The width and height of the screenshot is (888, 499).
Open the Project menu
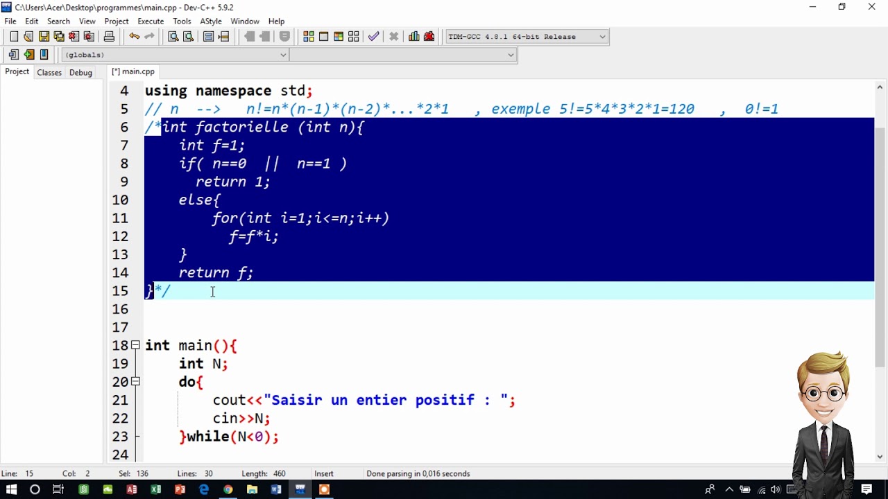point(117,21)
